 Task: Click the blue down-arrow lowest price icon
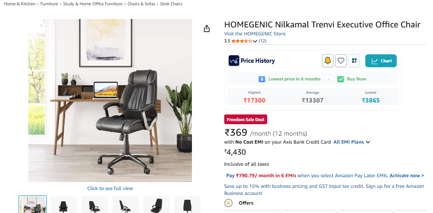coord(262,79)
